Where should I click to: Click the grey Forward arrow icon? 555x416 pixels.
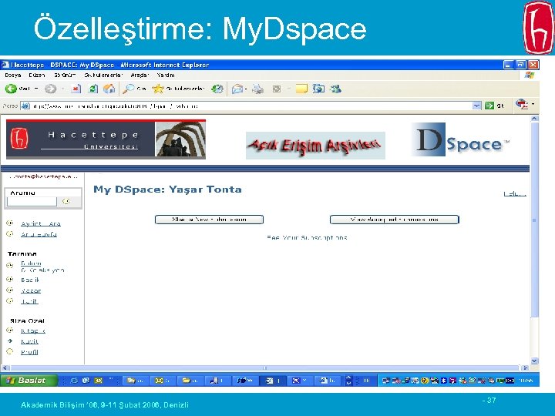50,89
